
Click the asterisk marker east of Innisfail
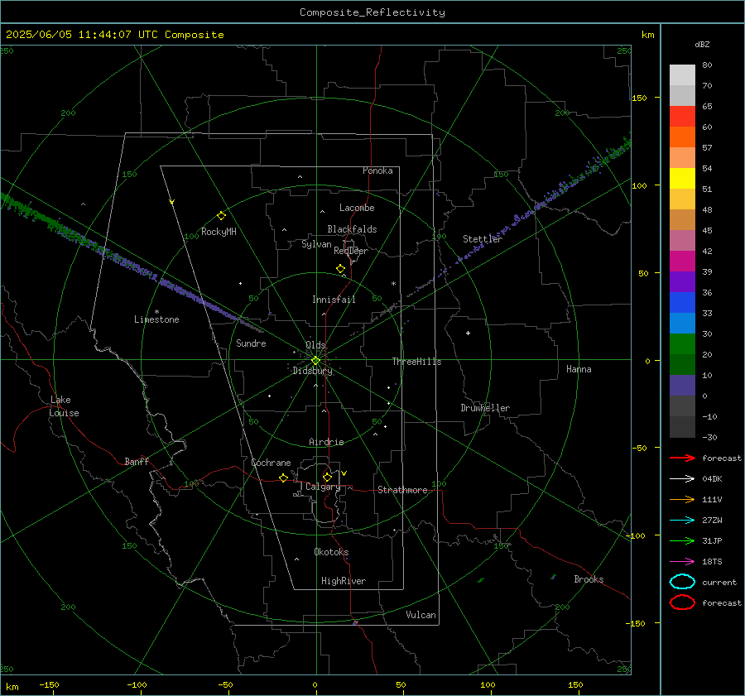point(393,284)
